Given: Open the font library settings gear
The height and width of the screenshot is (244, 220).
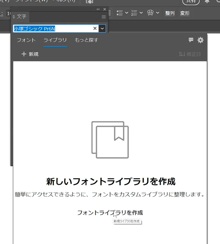Looking at the screenshot, I should click(x=200, y=40).
